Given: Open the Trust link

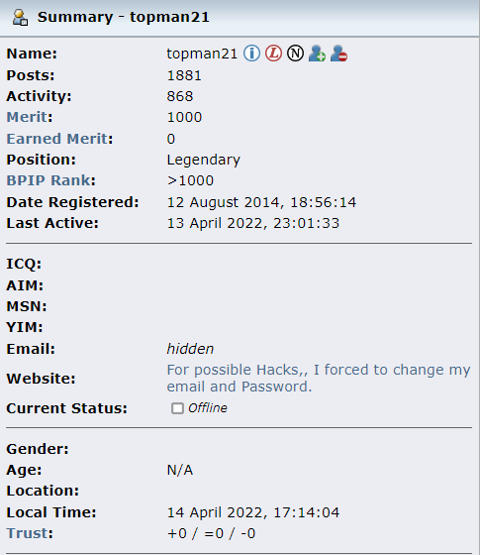Looking at the screenshot, I should click(28, 533).
